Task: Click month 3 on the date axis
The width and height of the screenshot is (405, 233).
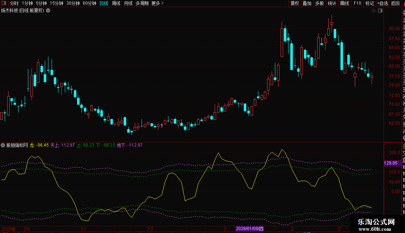Action: (340, 229)
